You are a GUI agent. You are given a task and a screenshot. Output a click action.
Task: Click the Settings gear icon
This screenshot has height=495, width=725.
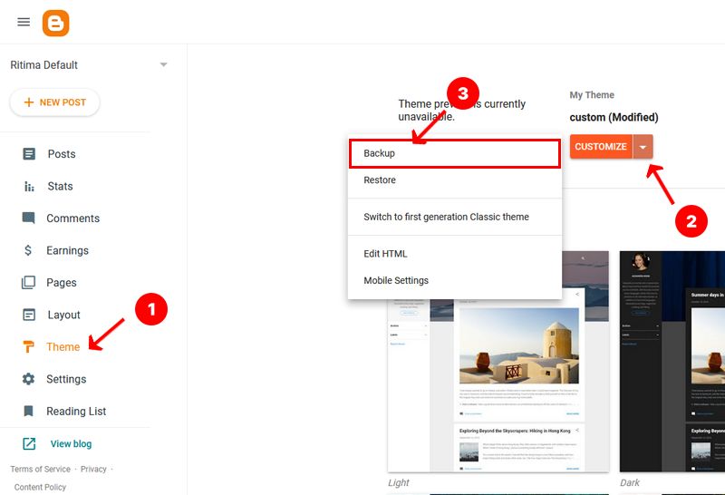click(28, 379)
